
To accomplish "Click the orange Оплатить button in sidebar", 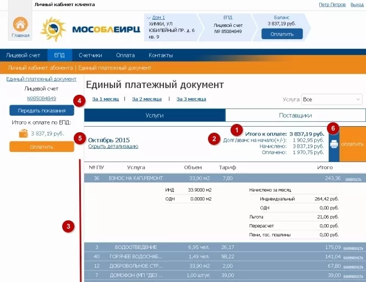I will [x=41, y=147].
